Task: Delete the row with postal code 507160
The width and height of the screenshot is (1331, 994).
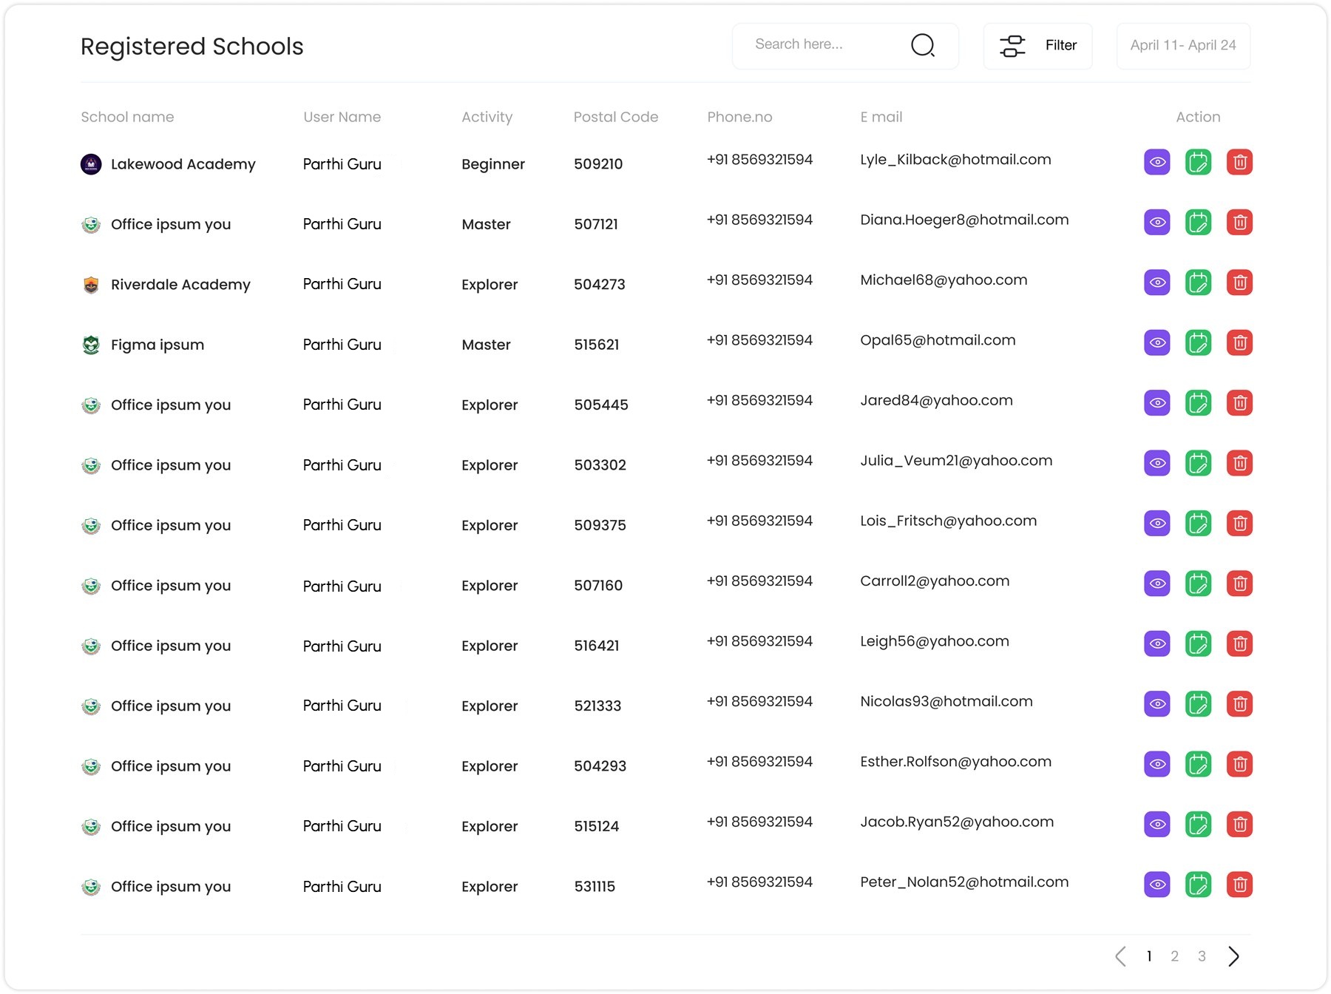Action: [x=1240, y=584]
